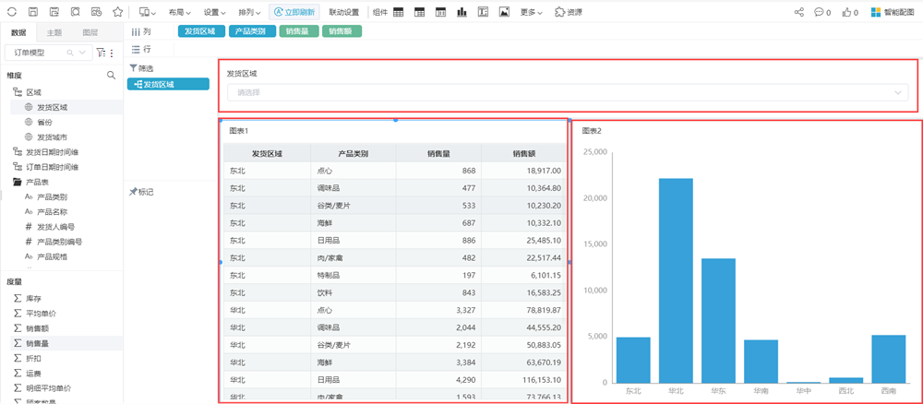Select 产品名称 in the dimension tree

(53, 212)
